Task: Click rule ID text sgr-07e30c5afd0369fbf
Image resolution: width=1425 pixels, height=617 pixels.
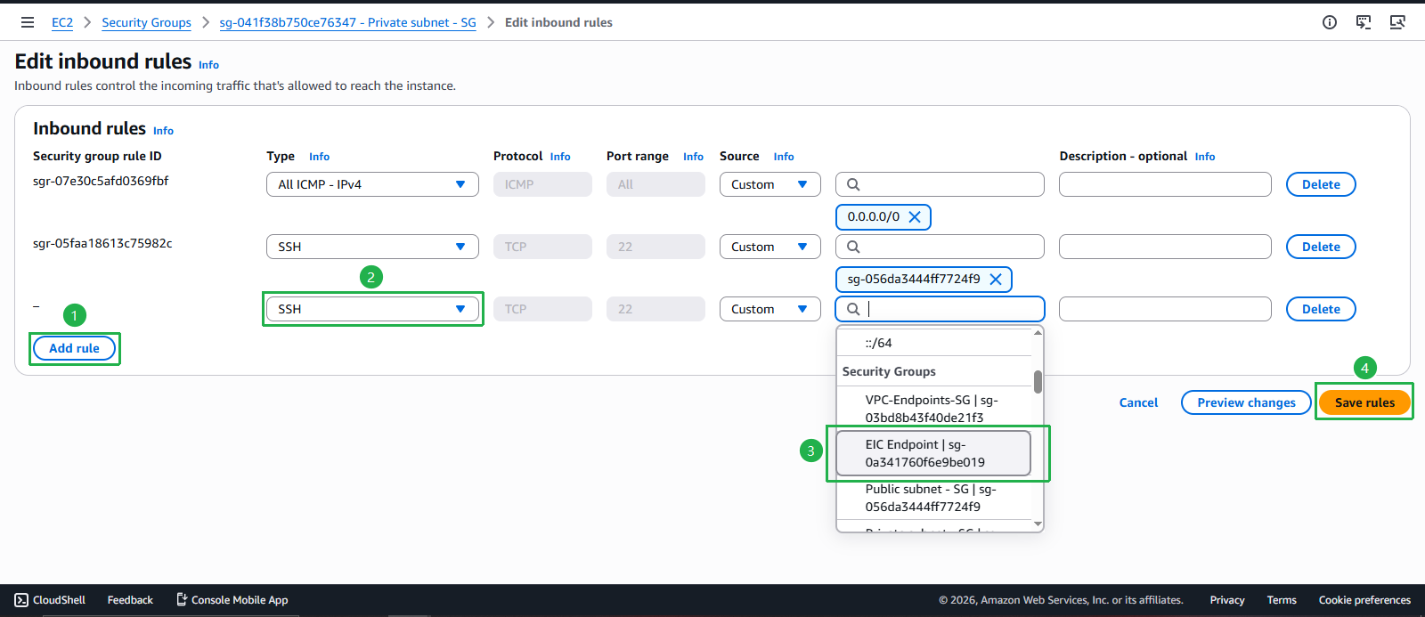Action: [x=101, y=181]
